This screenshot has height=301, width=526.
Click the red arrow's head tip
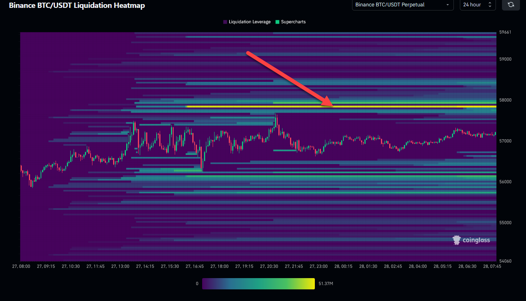point(333,106)
